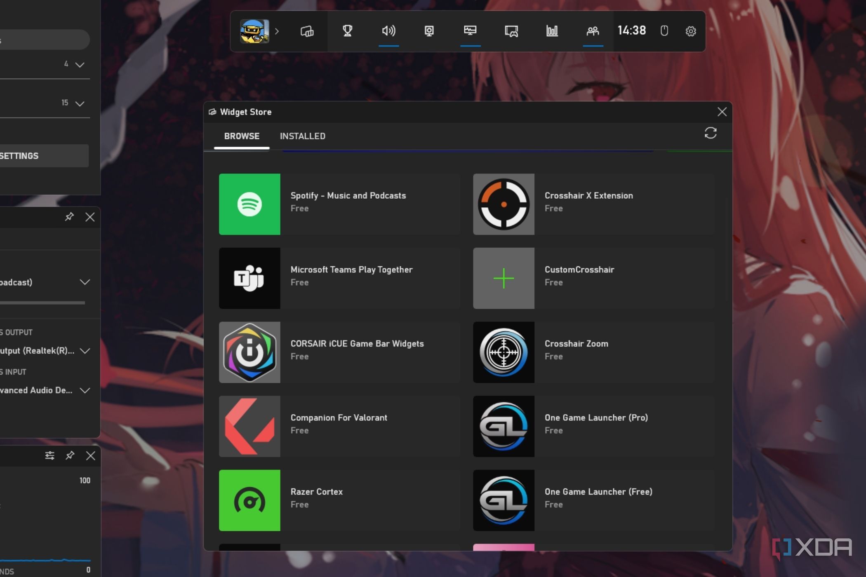Viewport: 866px width, 577px height.
Task: Click the Widget Store title bar icon
Action: coord(212,112)
